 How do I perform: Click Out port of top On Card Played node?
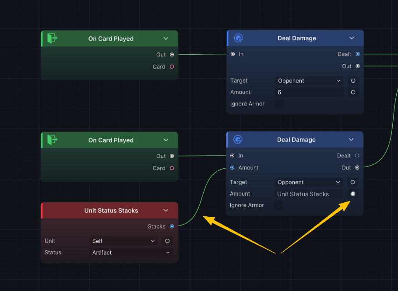pos(172,55)
